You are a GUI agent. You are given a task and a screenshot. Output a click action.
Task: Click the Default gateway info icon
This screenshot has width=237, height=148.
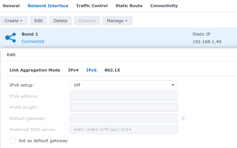(183, 118)
